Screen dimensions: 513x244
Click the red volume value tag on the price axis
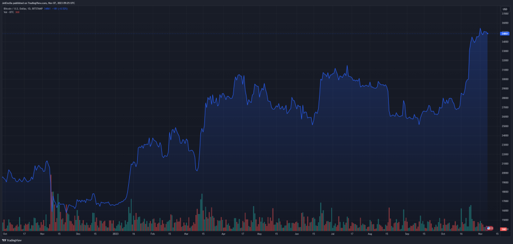[x=503, y=229]
